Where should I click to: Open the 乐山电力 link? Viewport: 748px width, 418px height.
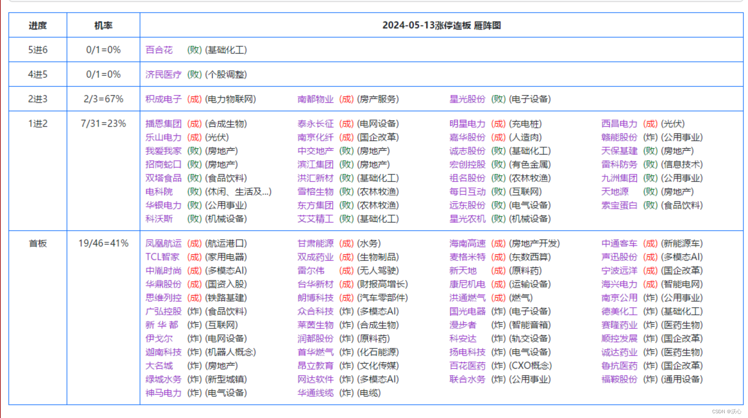point(163,137)
